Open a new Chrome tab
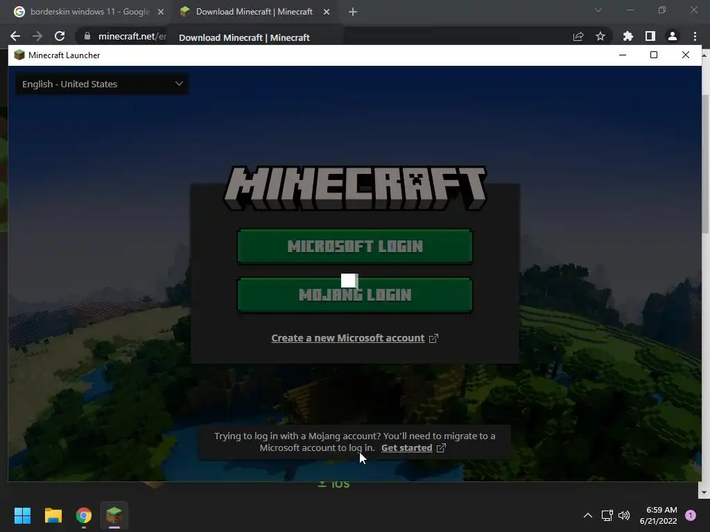The height and width of the screenshot is (532, 710). click(353, 12)
